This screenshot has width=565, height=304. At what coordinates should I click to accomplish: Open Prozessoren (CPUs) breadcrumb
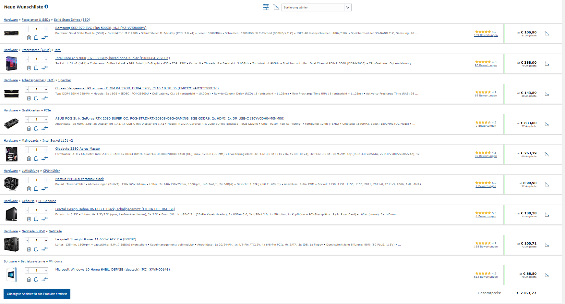coord(36,50)
